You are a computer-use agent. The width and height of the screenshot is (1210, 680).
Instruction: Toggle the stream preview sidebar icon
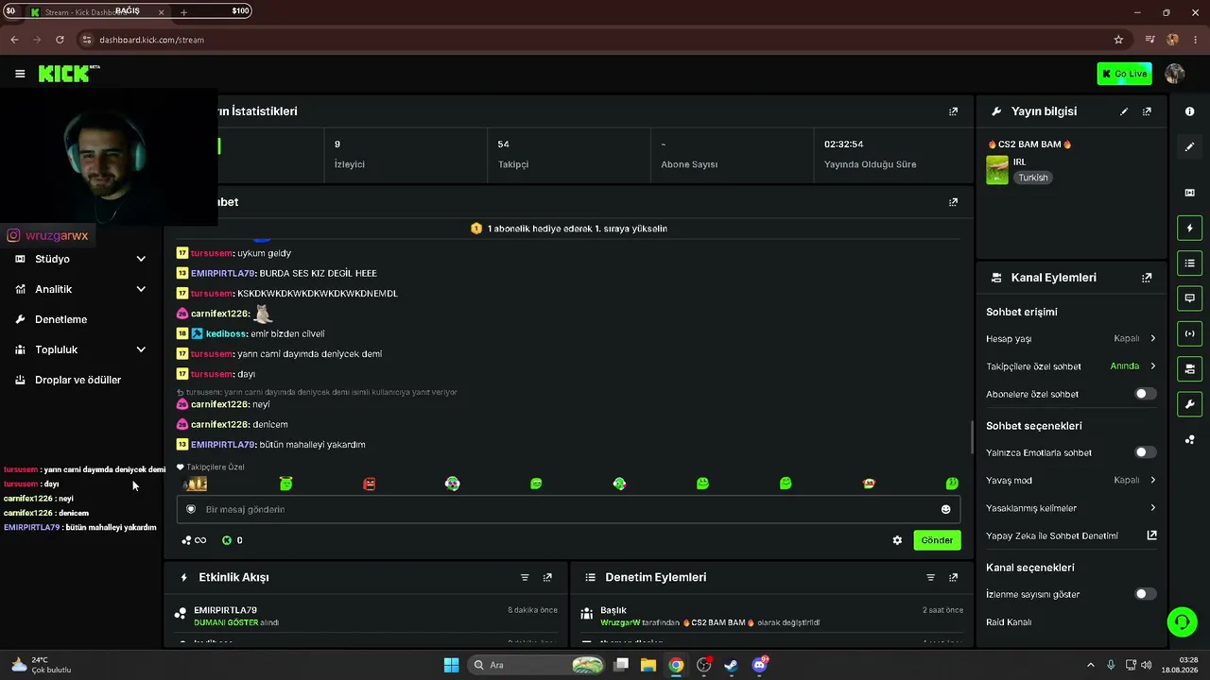(x=1189, y=193)
